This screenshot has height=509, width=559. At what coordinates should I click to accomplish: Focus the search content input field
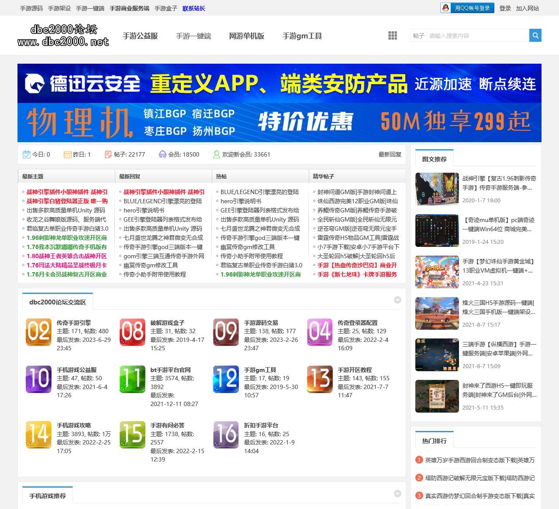tap(477, 36)
